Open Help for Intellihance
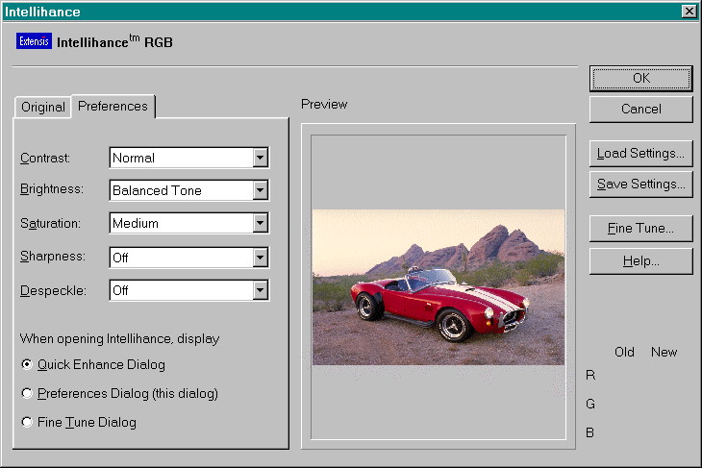Image resolution: width=702 pixels, height=468 pixels. [641, 261]
